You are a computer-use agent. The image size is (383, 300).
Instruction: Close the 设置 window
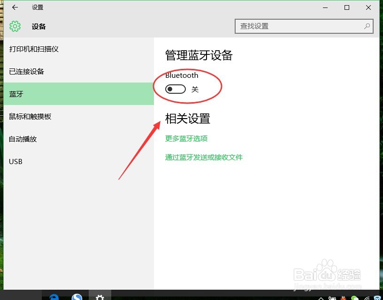click(368, 7)
